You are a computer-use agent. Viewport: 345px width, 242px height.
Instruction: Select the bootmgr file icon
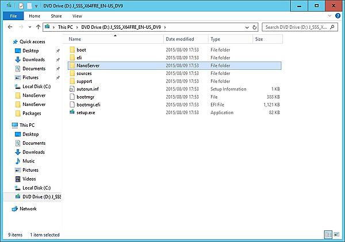[72, 97]
